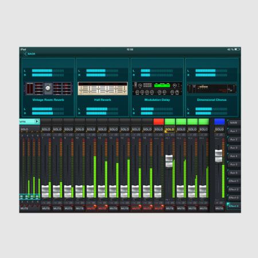The width and height of the screenshot is (258, 258).
Task: Solo channel 12
Action: 102,130
